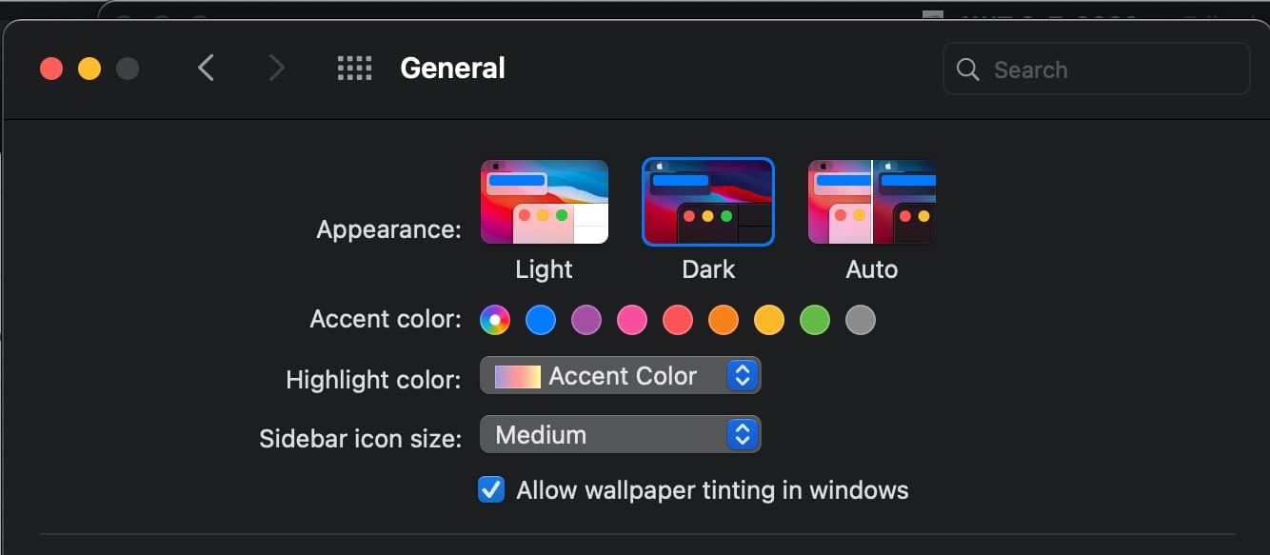Viewport: 1270px width, 555px height.
Task: Pick the green accent color
Action: pyautogui.click(x=815, y=320)
